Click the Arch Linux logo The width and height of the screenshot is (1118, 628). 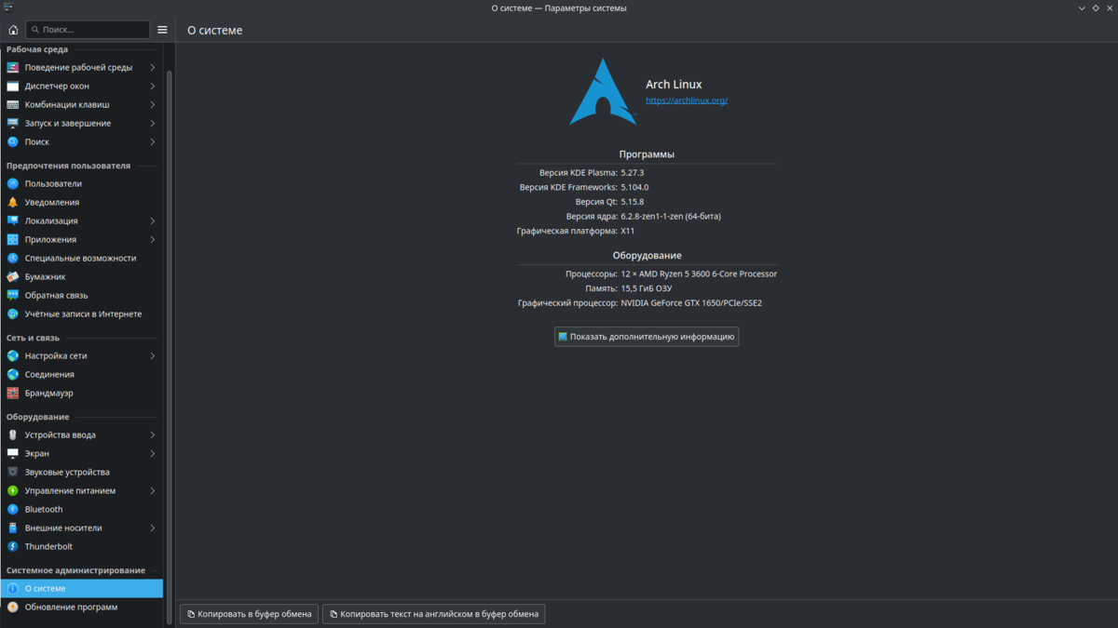tap(604, 92)
